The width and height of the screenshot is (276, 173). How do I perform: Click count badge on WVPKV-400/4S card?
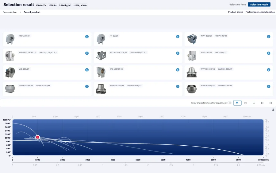(x=87, y=86)
